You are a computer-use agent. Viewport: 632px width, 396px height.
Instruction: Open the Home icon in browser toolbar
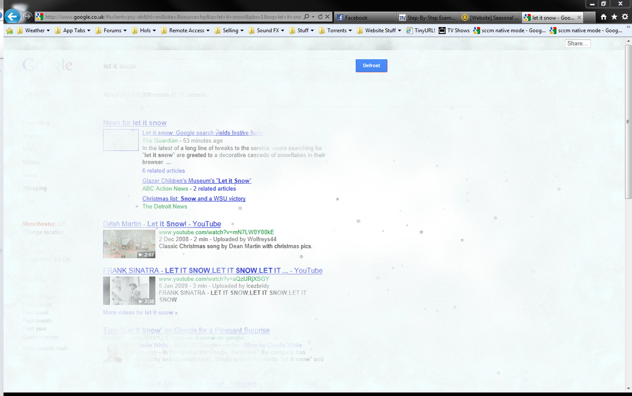[604, 17]
